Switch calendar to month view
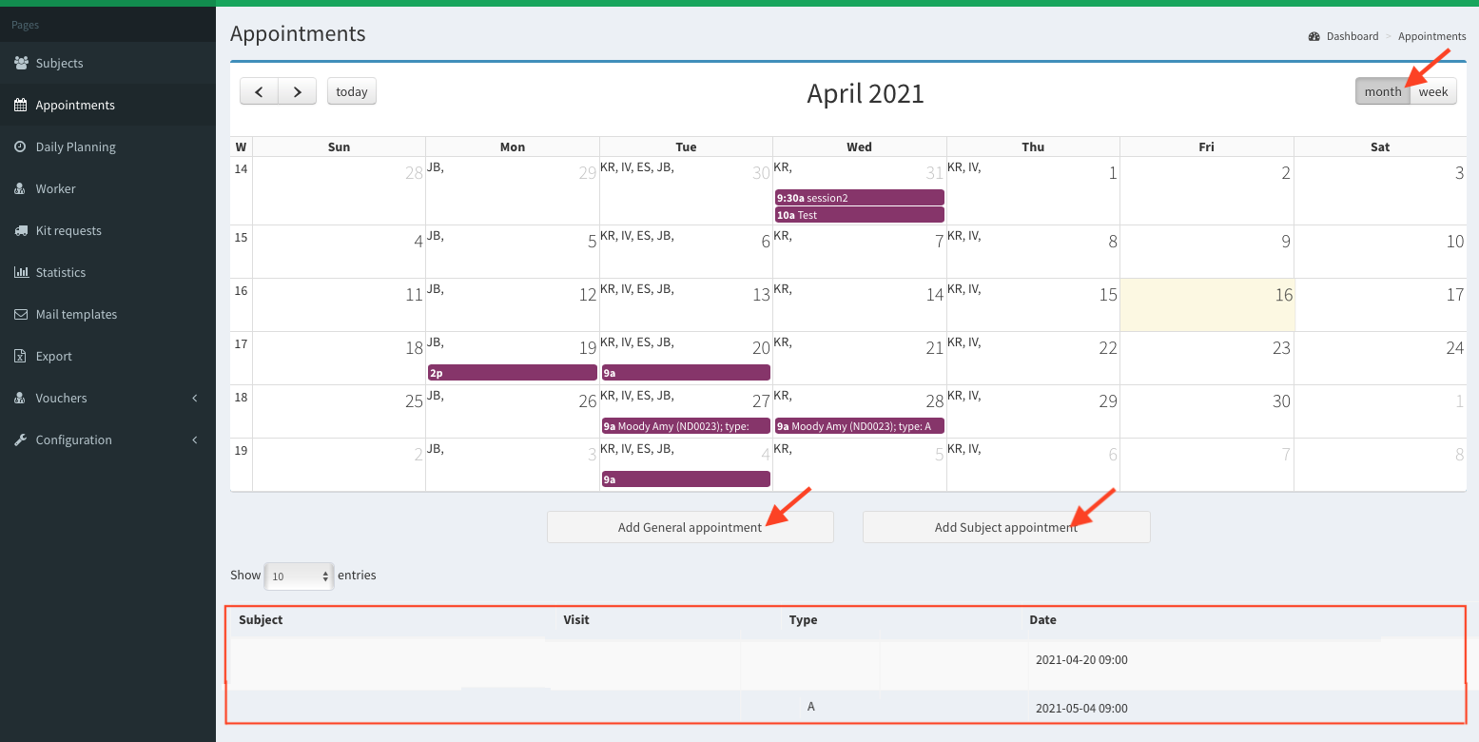 tap(1382, 91)
